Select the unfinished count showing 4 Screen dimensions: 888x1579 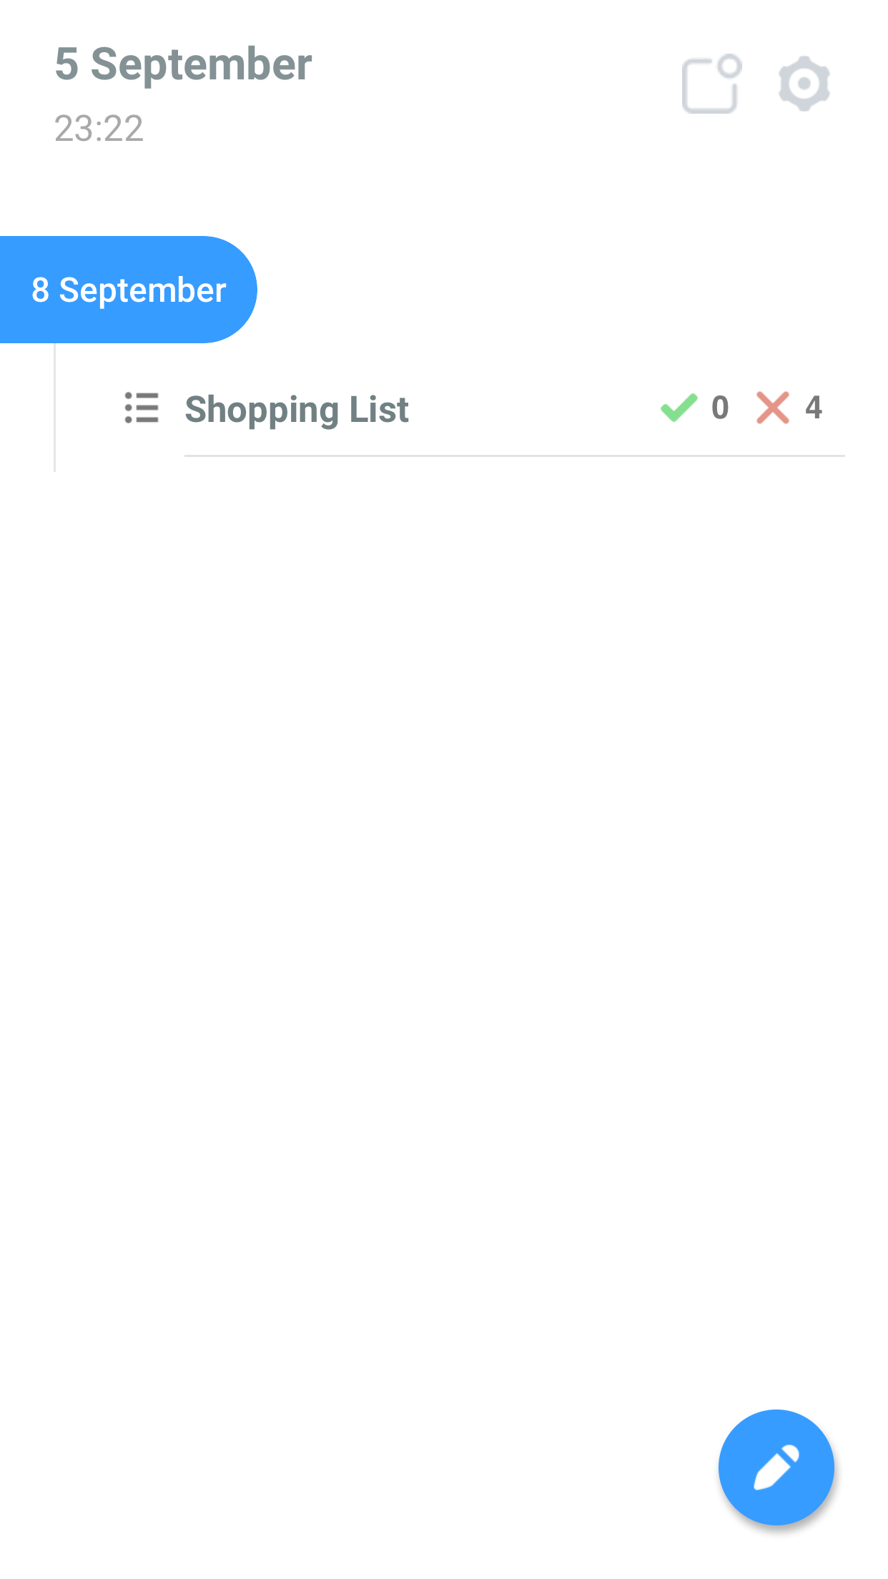pos(814,408)
